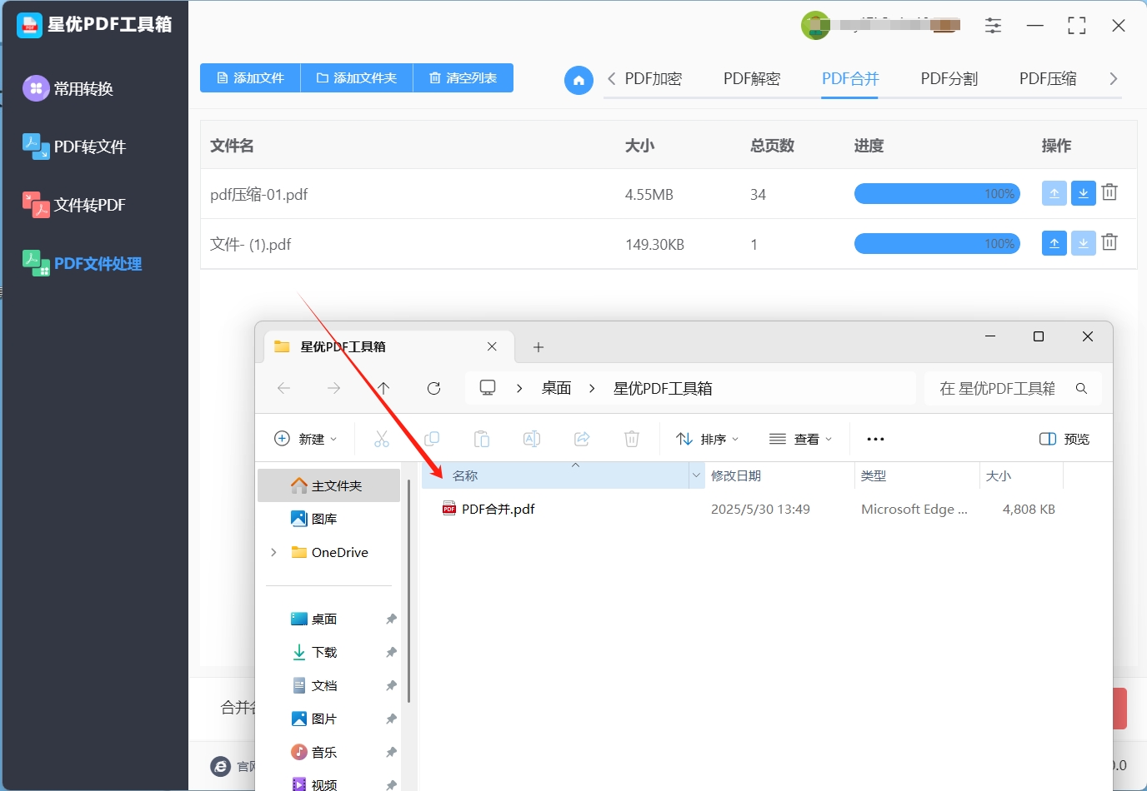1147x791 pixels.
Task: Close the 星优PDF工具箱 Explorer tab
Action: pyautogui.click(x=492, y=346)
